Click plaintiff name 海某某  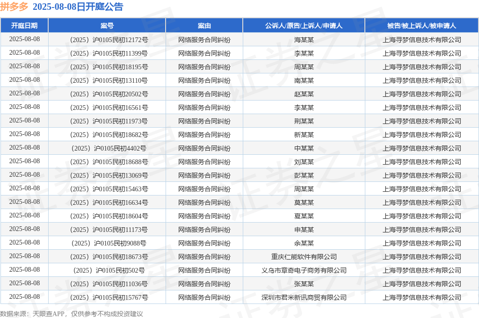pyautogui.click(x=304, y=40)
